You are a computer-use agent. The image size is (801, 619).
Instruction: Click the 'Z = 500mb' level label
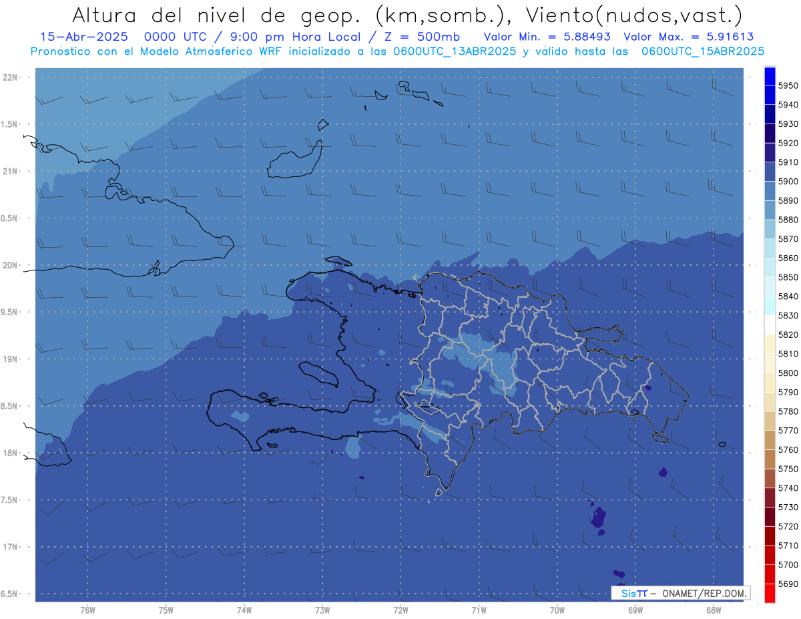click(x=421, y=37)
